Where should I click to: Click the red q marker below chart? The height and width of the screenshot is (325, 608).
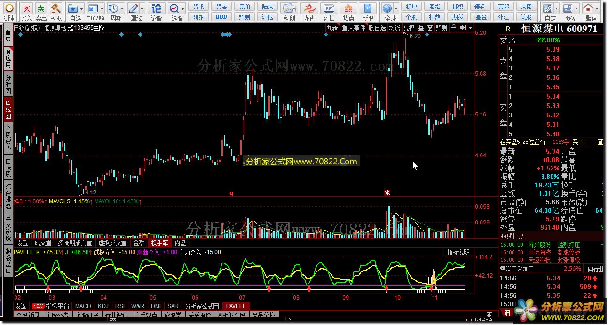[x=231, y=193]
